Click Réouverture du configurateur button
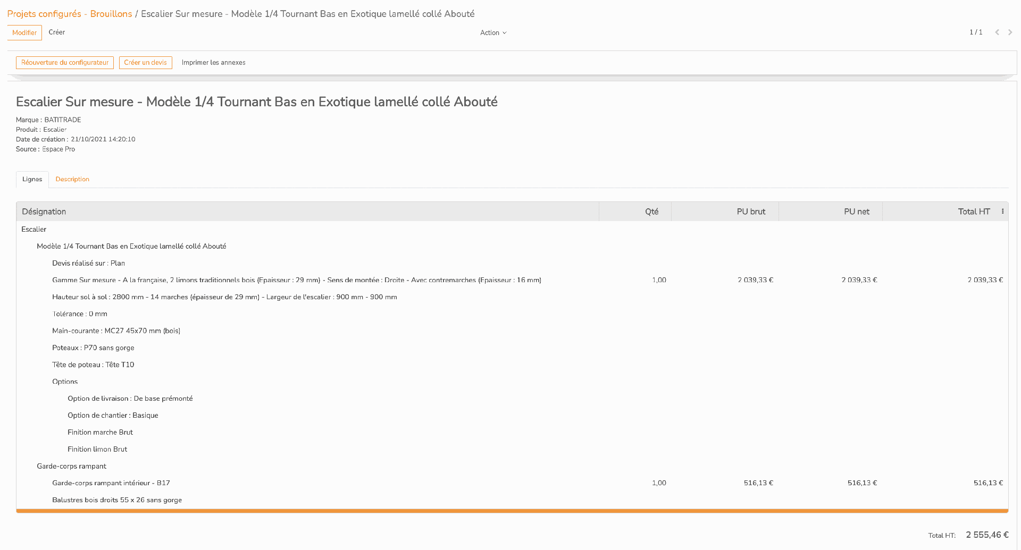1021x550 pixels. click(x=65, y=63)
